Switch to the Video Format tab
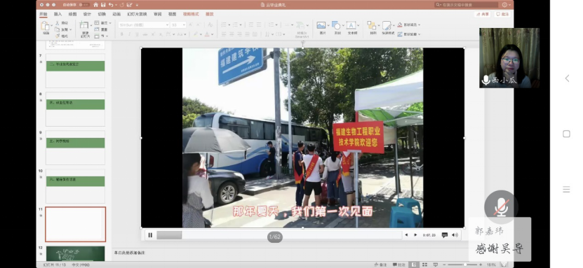 pyautogui.click(x=191, y=14)
